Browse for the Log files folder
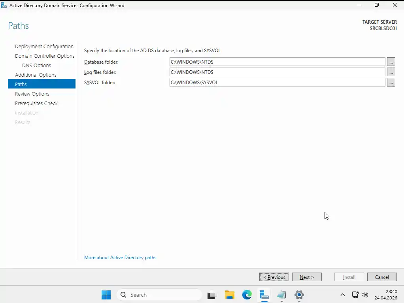The height and width of the screenshot is (303, 404). coord(391,72)
